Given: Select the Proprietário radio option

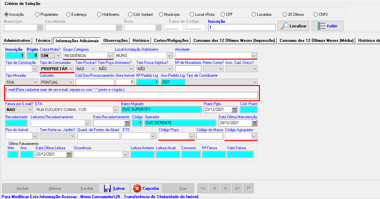Looking at the screenshot, I should (38, 14).
